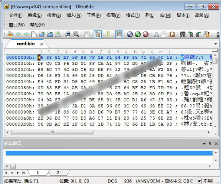Open the 列(L) menu
The height and width of the screenshot is (184, 221).
tap(150, 15)
